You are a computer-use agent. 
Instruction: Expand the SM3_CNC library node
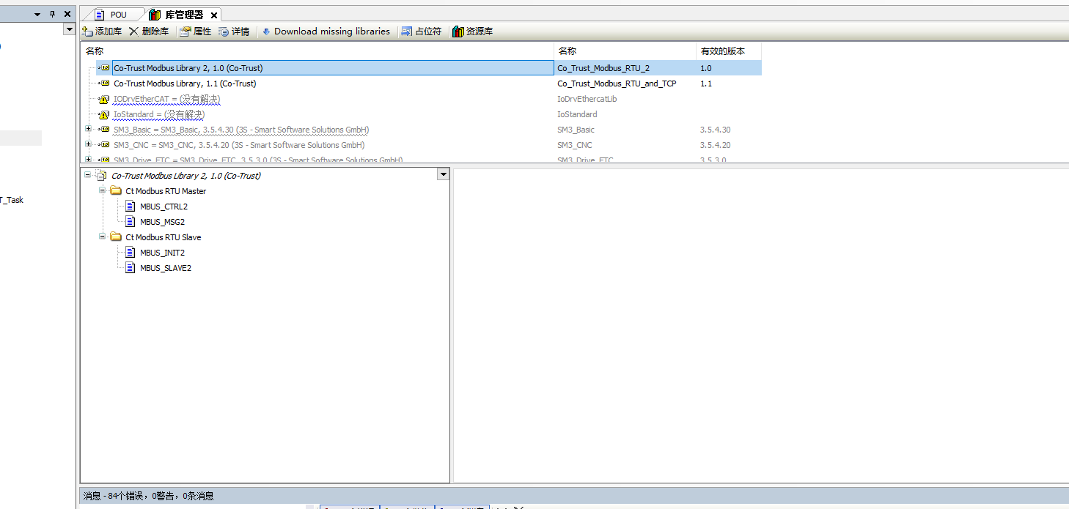click(89, 144)
